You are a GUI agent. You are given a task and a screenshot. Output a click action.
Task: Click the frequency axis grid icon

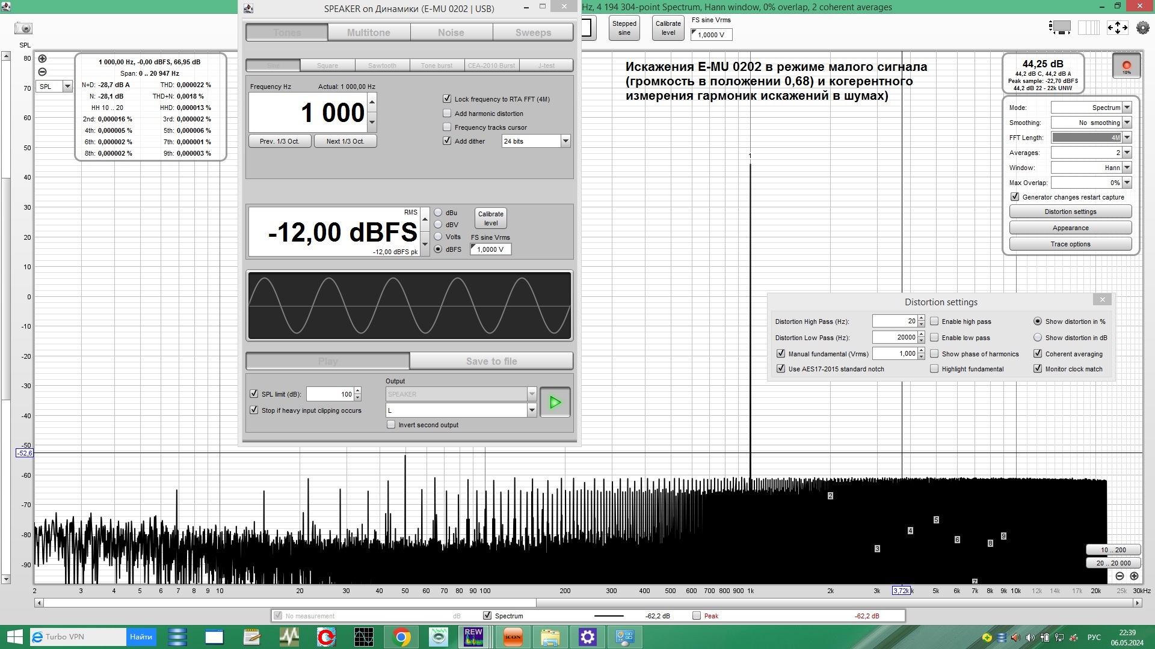coord(1090,27)
